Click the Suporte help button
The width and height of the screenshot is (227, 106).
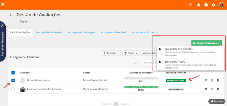217,101
